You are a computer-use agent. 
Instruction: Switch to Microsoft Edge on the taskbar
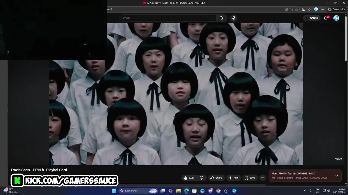186,191
